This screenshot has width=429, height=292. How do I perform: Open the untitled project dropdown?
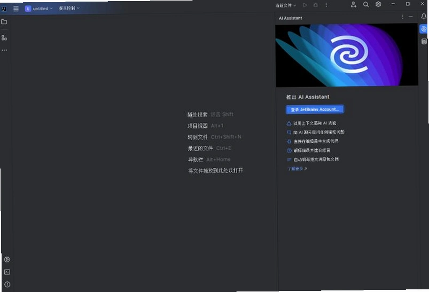coord(38,9)
